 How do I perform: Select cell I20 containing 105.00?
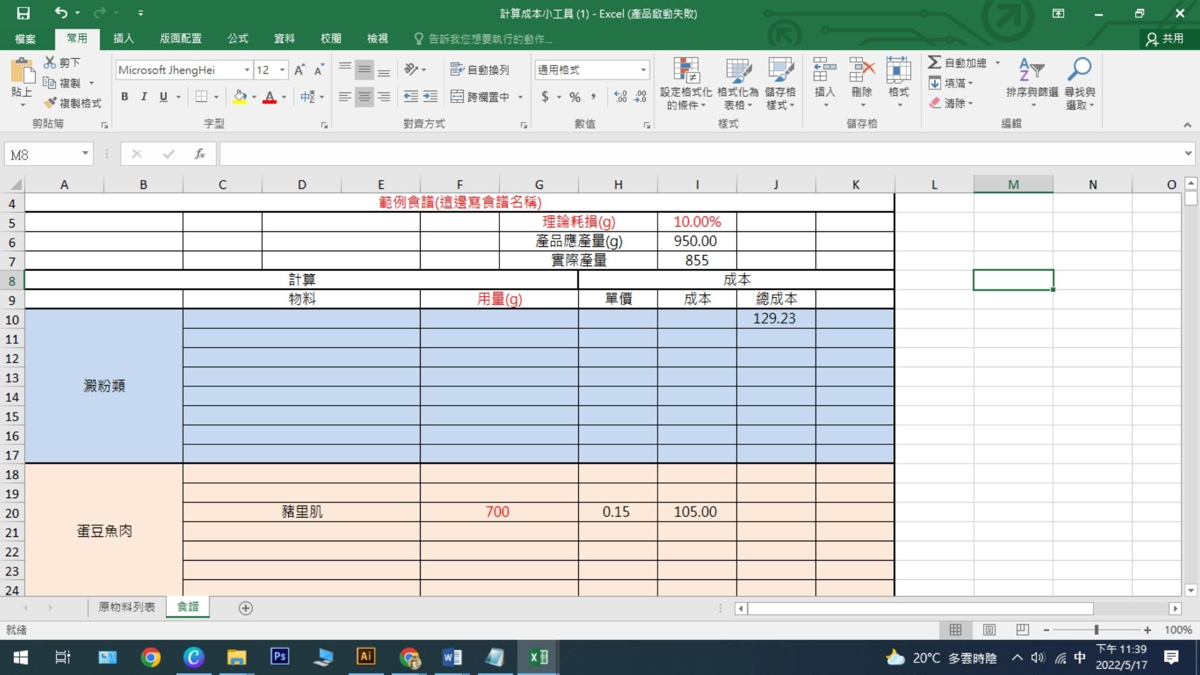[696, 512]
